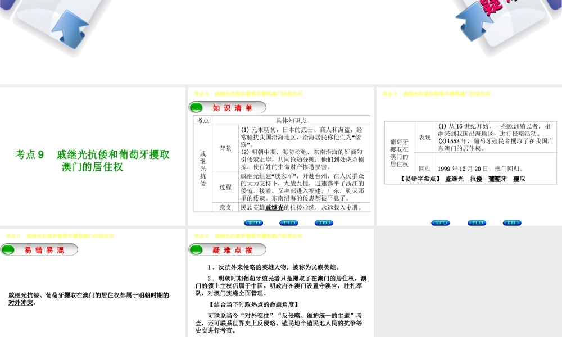Open the 疑难点拨 slide thumbnail
562x337 pixels.
281,283
